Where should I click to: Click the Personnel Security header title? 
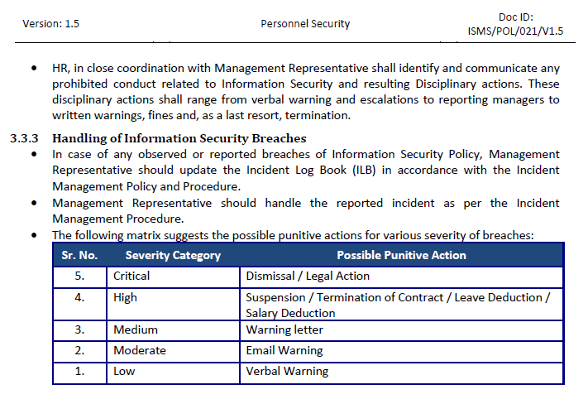point(305,24)
